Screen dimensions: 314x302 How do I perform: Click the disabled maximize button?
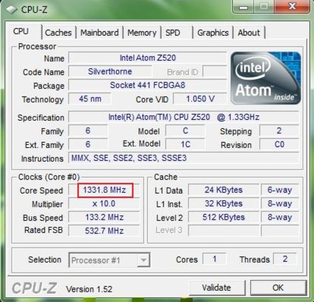(264, 7)
